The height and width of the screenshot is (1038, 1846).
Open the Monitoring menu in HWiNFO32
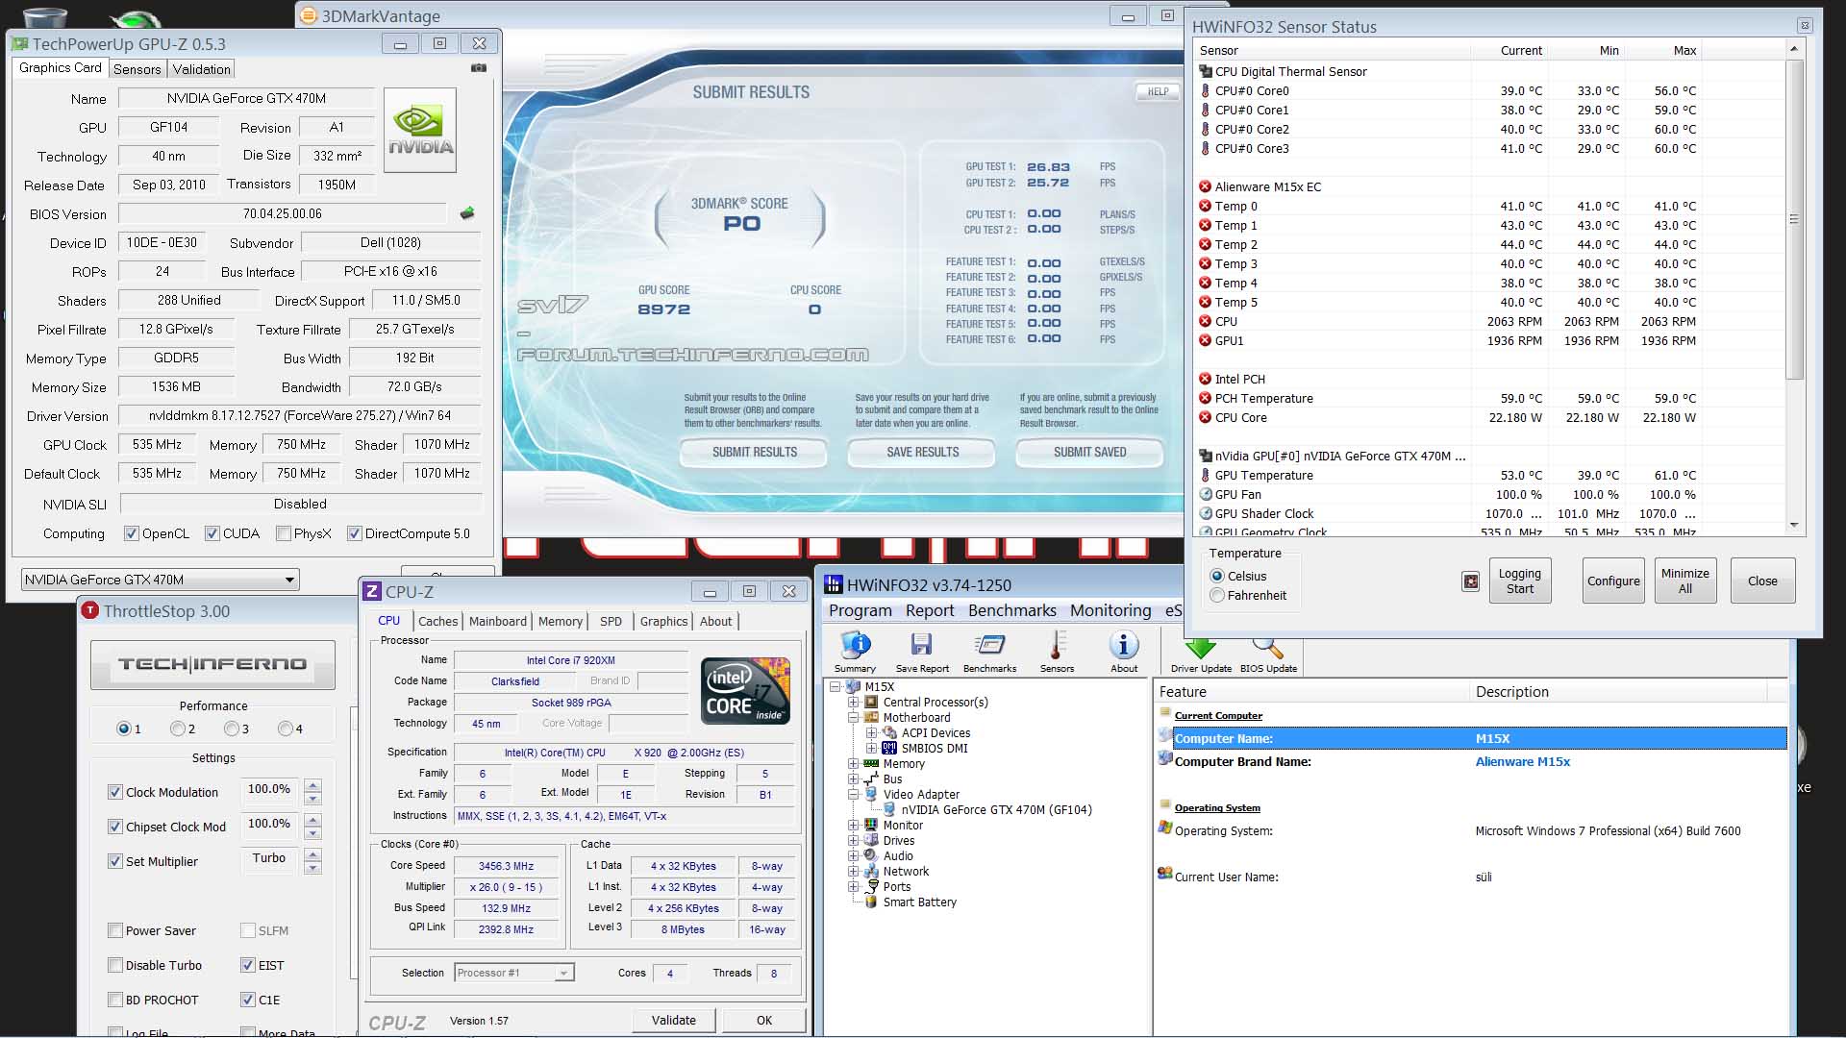click(1110, 610)
